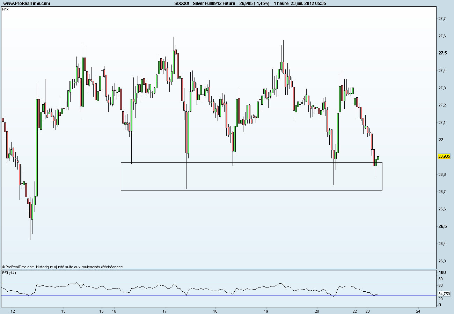454x314 pixels.
Task: Click the 27 price level on axis
Action: tap(441, 140)
